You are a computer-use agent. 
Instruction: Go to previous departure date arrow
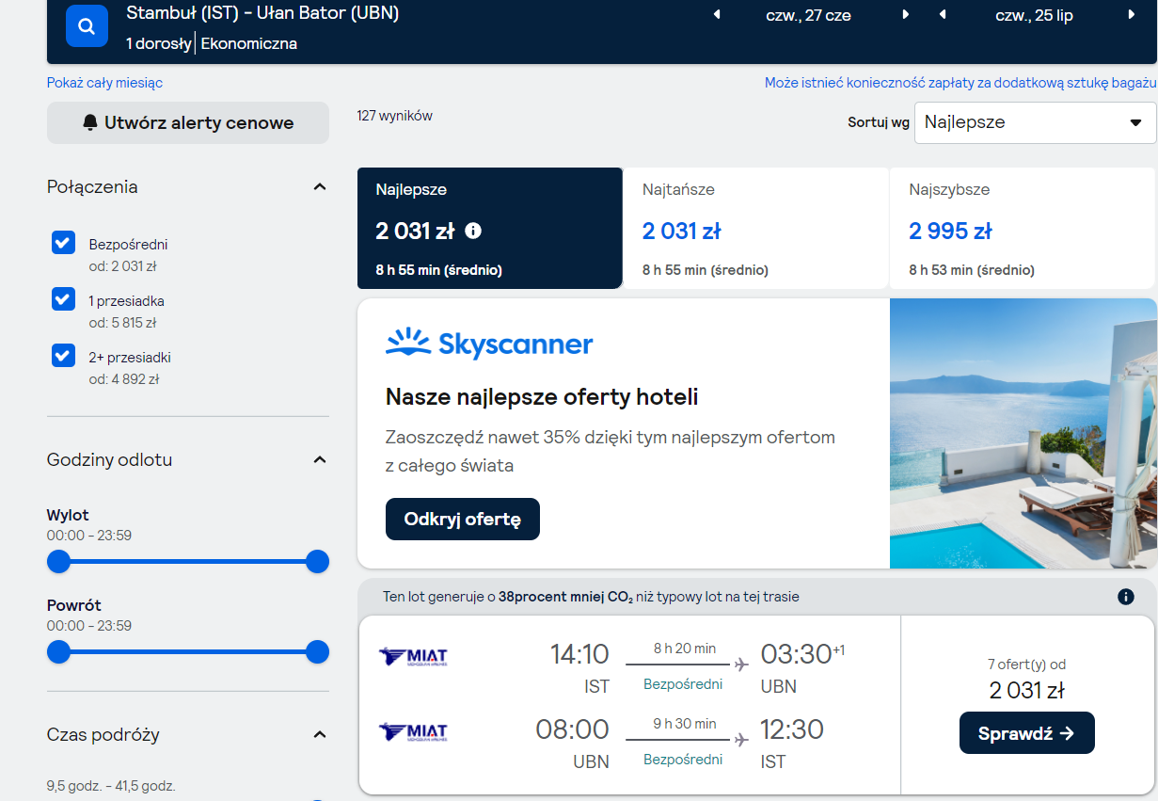[x=717, y=15]
